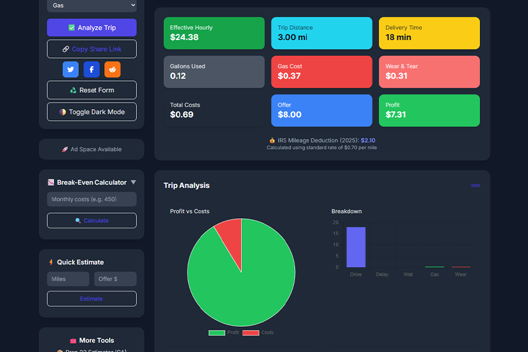Click the Facebook share icon
Image resolution: width=528 pixels, height=352 pixels.
[x=92, y=69]
